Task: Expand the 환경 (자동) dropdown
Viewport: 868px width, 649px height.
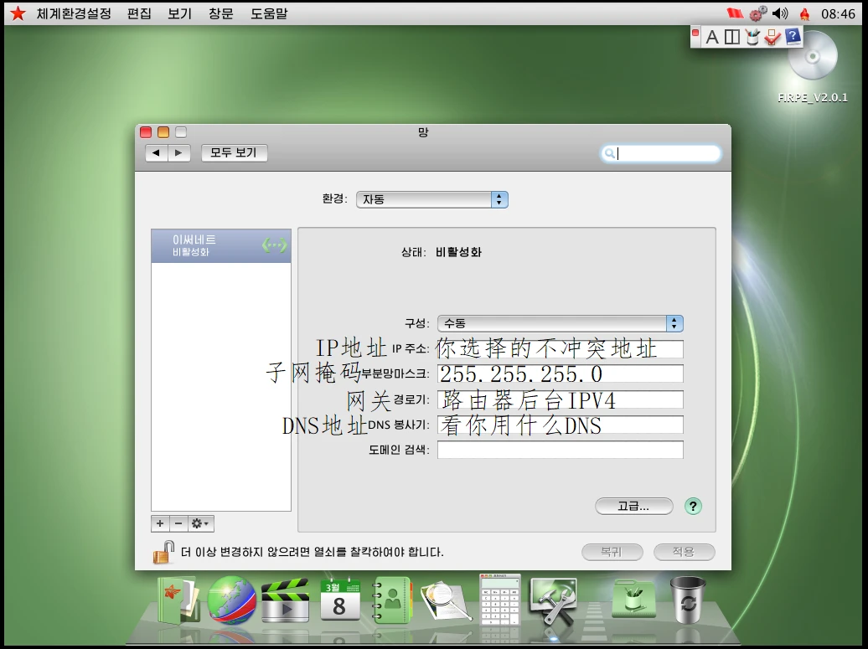Action: [x=431, y=199]
